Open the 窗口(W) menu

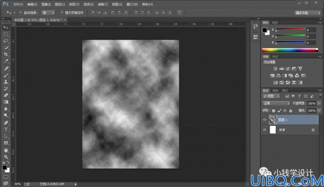pos(132,4)
